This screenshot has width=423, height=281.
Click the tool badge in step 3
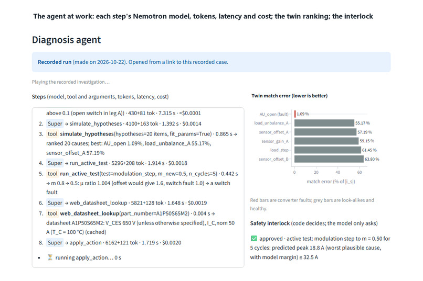point(52,134)
